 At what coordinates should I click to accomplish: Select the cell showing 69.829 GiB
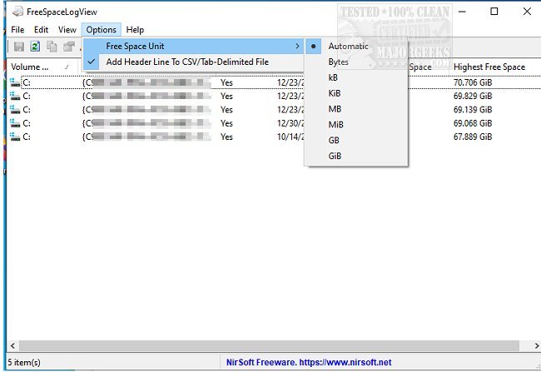click(473, 96)
